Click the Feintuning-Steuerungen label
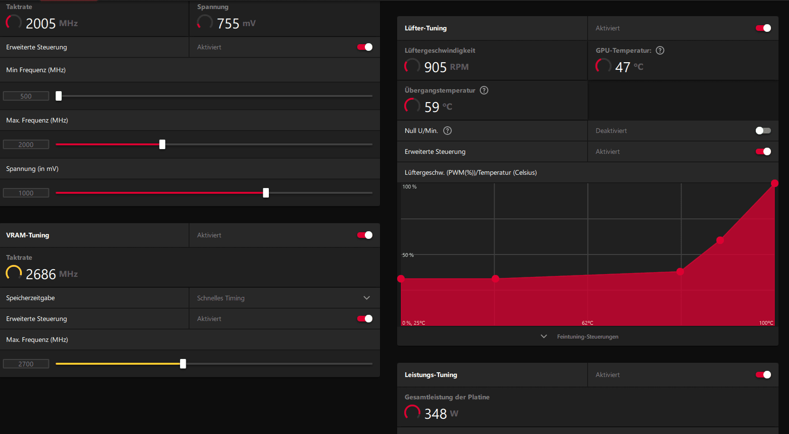Image resolution: width=789 pixels, height=434 pixels. [588, 337]
